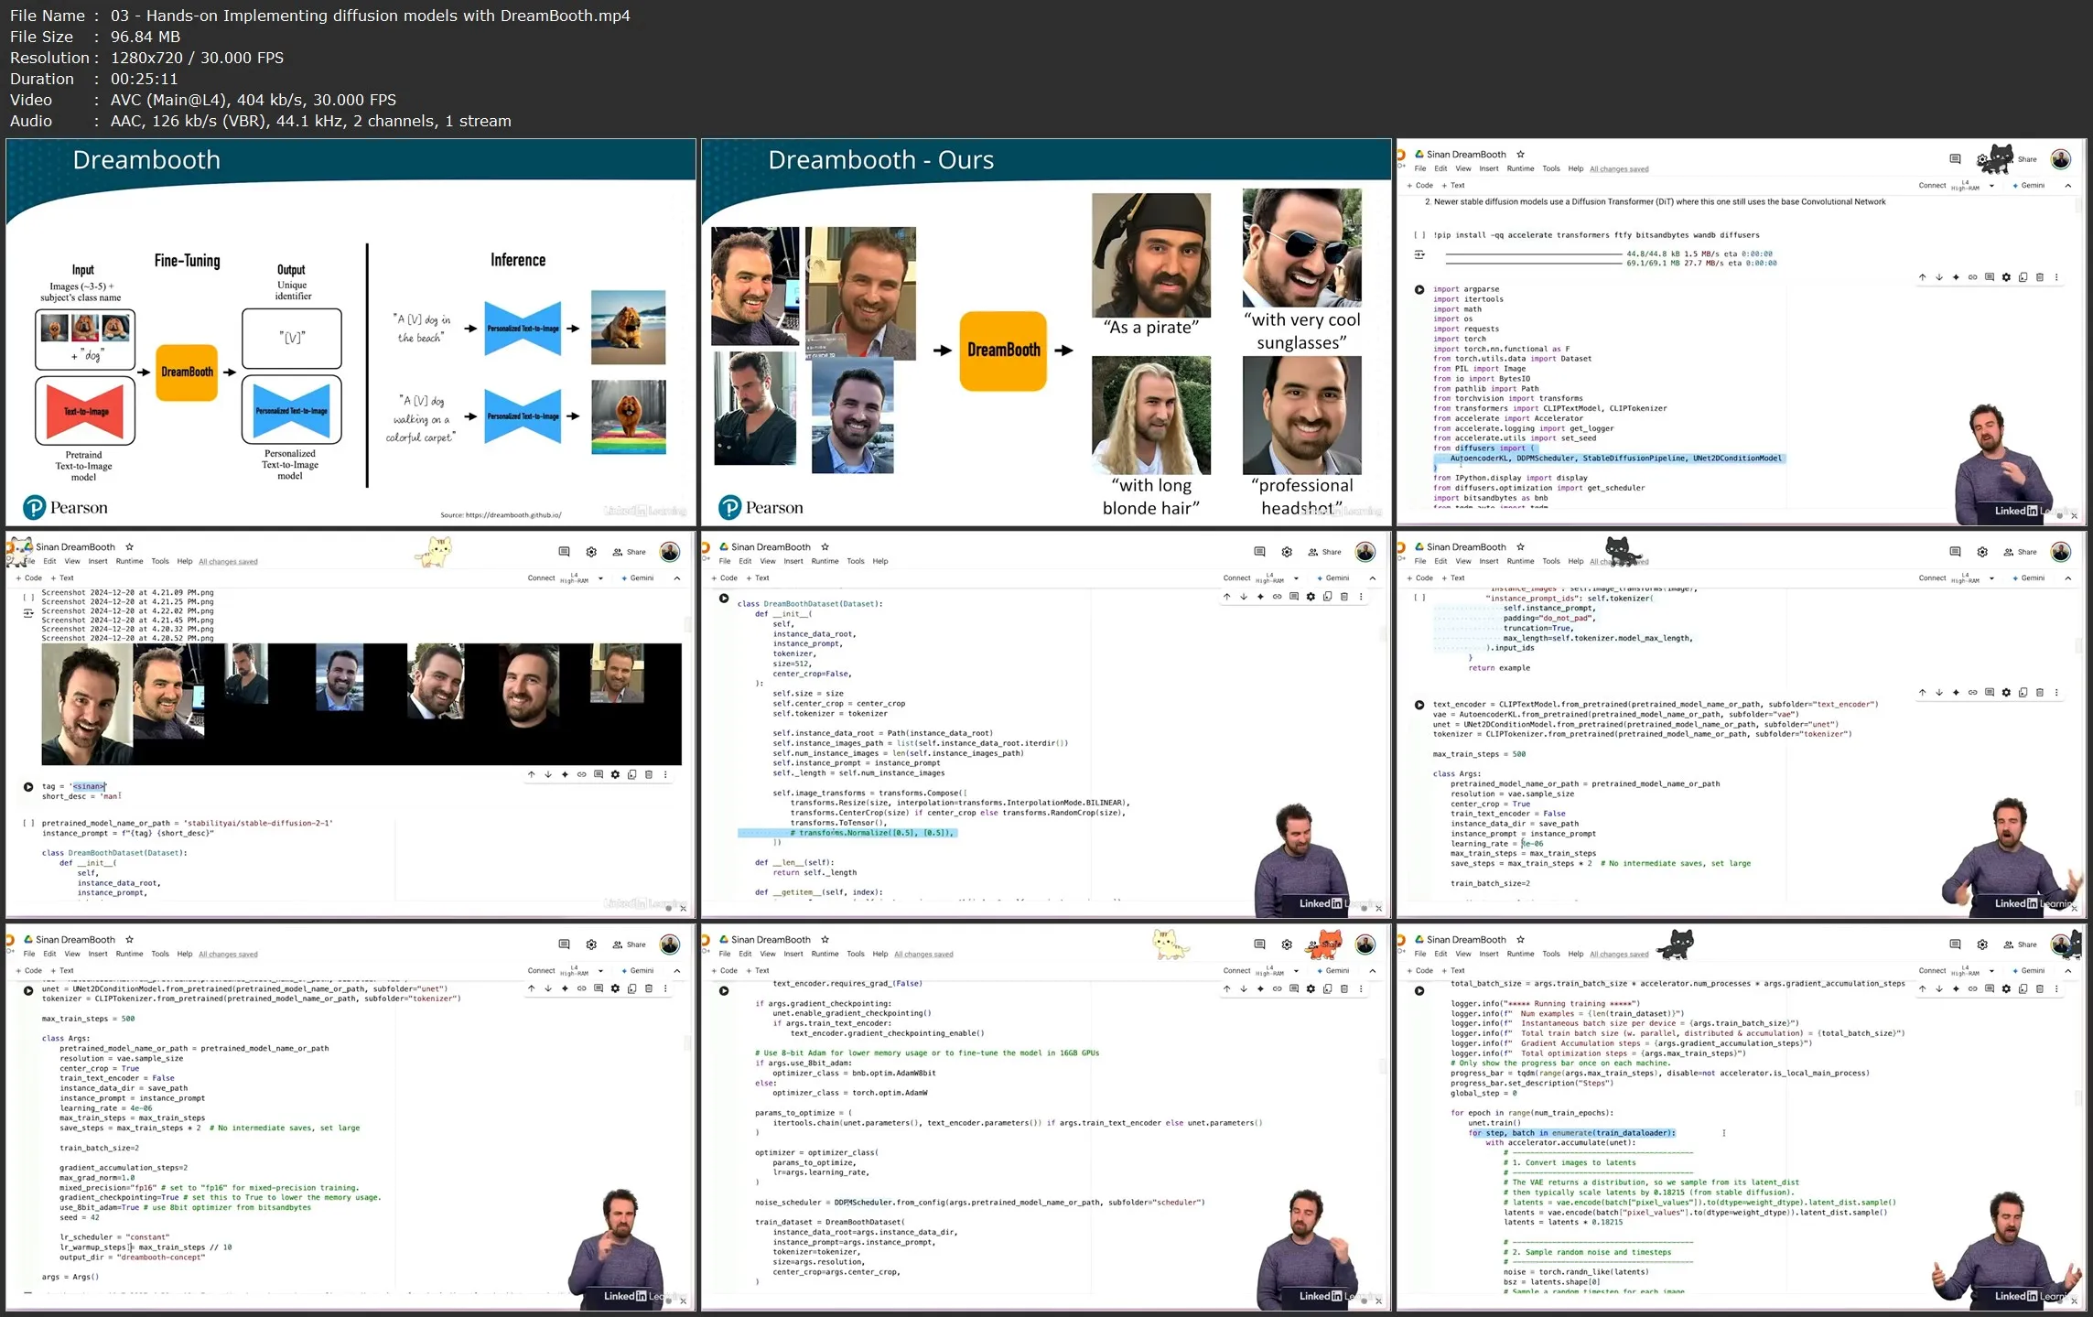The width and height of the screenshot is (2093, 1317).
Task: Click the Dreambooth Fine-Tuning diagram slide thumbnail
Action: (351, 332)
